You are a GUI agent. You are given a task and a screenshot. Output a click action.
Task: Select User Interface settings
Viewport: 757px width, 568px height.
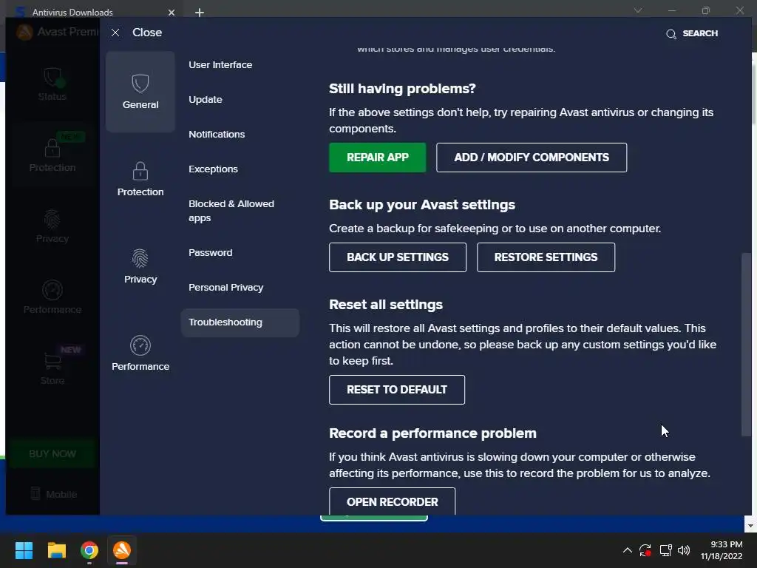220,65
